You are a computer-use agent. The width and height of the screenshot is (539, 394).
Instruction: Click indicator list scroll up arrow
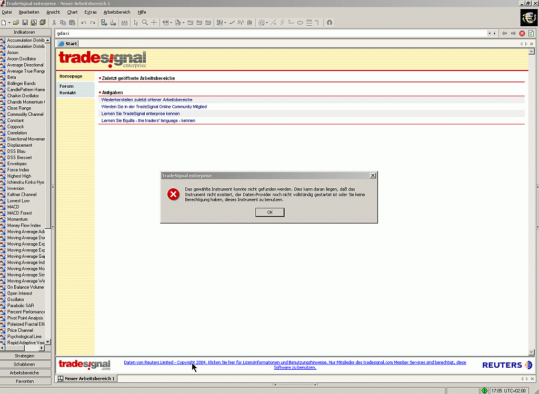pos(48,41)
